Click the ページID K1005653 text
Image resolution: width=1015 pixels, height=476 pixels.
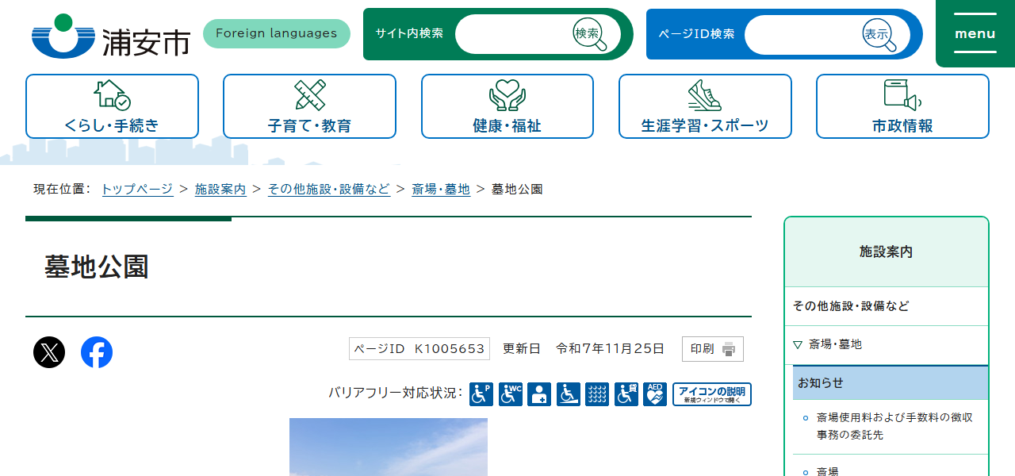pyautogui.click(x=419, y=349)
